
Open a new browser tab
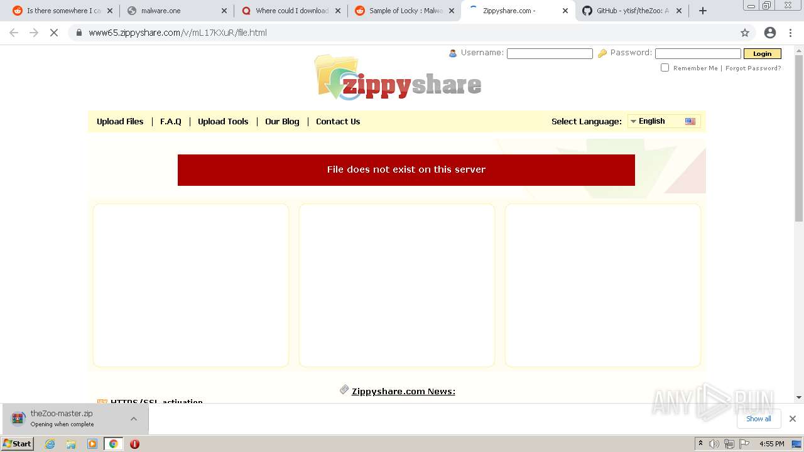tap(703, 11)
